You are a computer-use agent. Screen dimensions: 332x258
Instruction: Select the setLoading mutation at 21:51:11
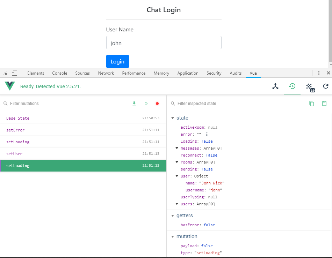83,142
